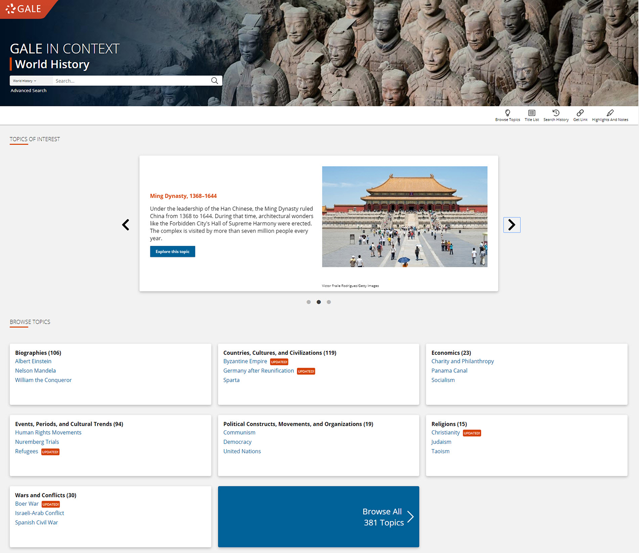The image size is (639, 553).
Task: Open the Democracy topic
Action: (237, 442)
